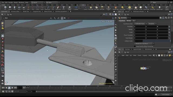Image resolution: width=173 pixels, height=97 pixels.
Task: Open Main radial menu dropdown
Action: pos(53,2)
